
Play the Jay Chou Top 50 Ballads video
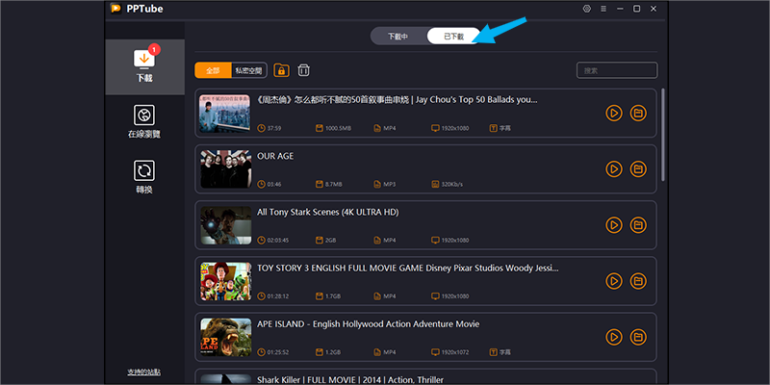[614, 113]
